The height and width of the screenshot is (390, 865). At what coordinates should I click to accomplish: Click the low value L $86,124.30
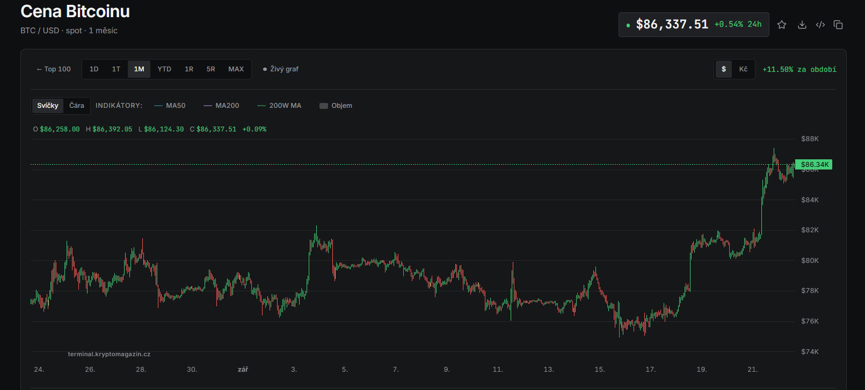tap(161, 129)
